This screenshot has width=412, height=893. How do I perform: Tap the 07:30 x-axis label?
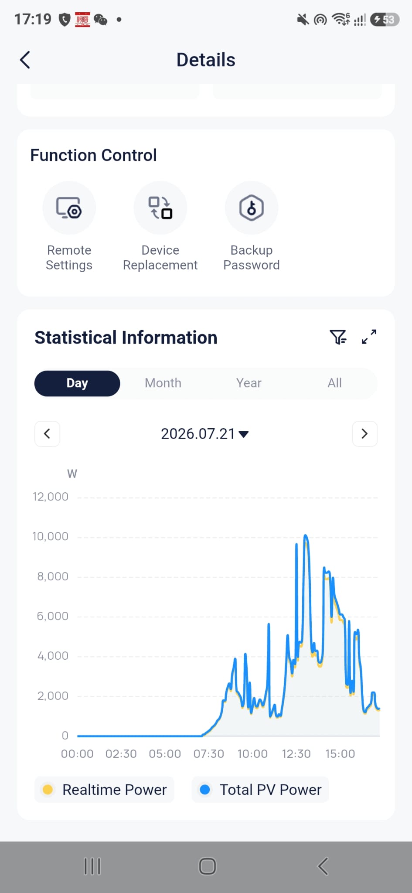coord(209,754)
